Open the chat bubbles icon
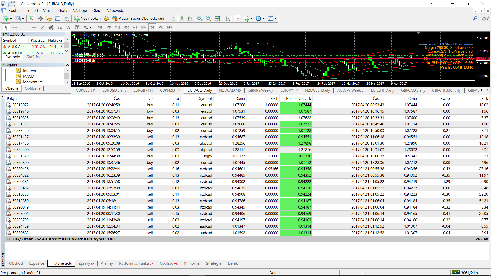The height and width of the screenshot is (276, 491). (x=485, y=18)
